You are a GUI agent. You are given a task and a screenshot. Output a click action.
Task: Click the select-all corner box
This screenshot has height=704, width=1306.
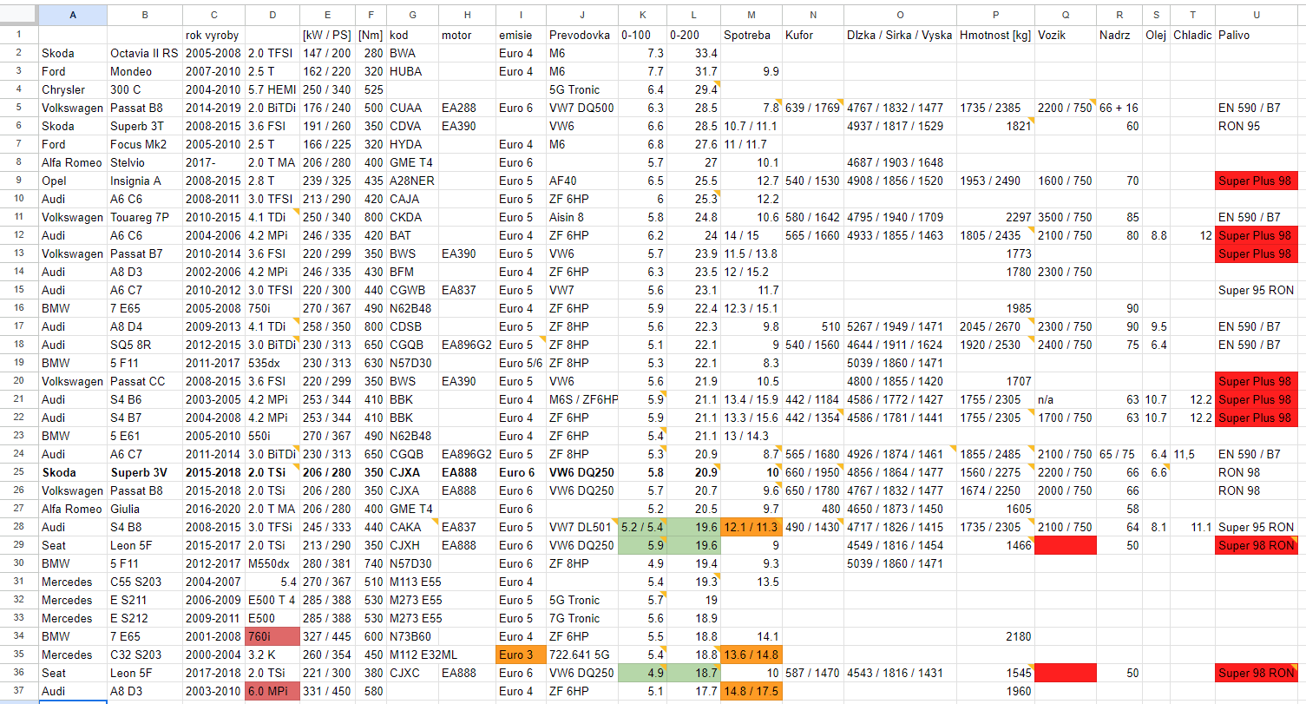[19, 15]
